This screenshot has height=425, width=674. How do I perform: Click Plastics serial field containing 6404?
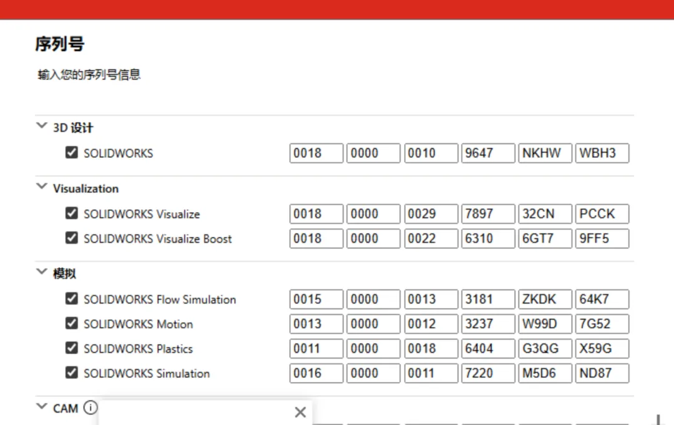coord(488,348)
